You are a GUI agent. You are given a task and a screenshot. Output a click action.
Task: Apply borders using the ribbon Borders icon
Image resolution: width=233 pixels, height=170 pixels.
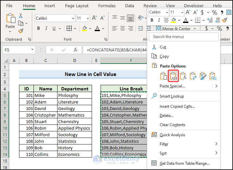coord(69,28)
